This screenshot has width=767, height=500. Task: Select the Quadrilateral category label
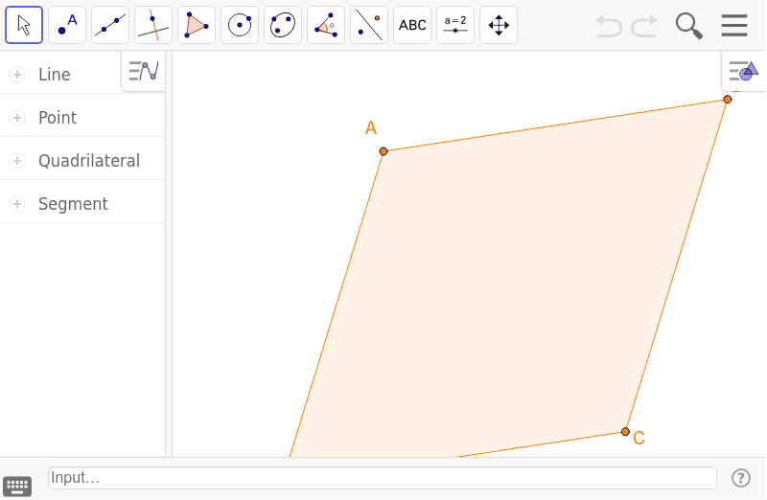point(89,161)
